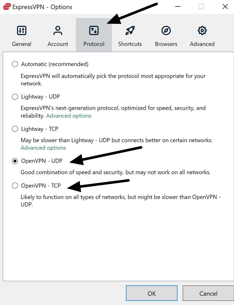Choose the Lightway - UDP protocol
This screenshot has height=305, width=234.
pos(15,97)
